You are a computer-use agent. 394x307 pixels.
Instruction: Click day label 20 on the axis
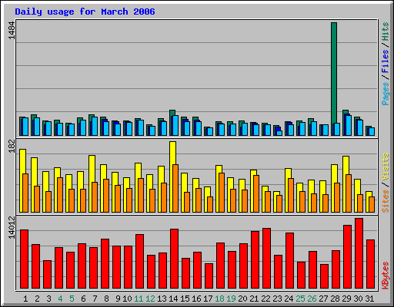(x=242, y=299)
